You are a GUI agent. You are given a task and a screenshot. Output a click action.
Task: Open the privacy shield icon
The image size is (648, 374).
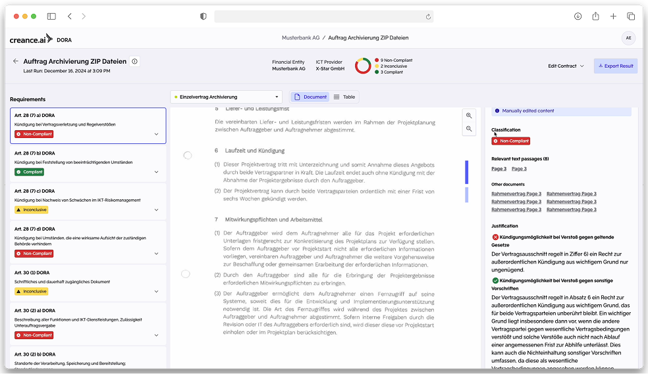(203, 16)
